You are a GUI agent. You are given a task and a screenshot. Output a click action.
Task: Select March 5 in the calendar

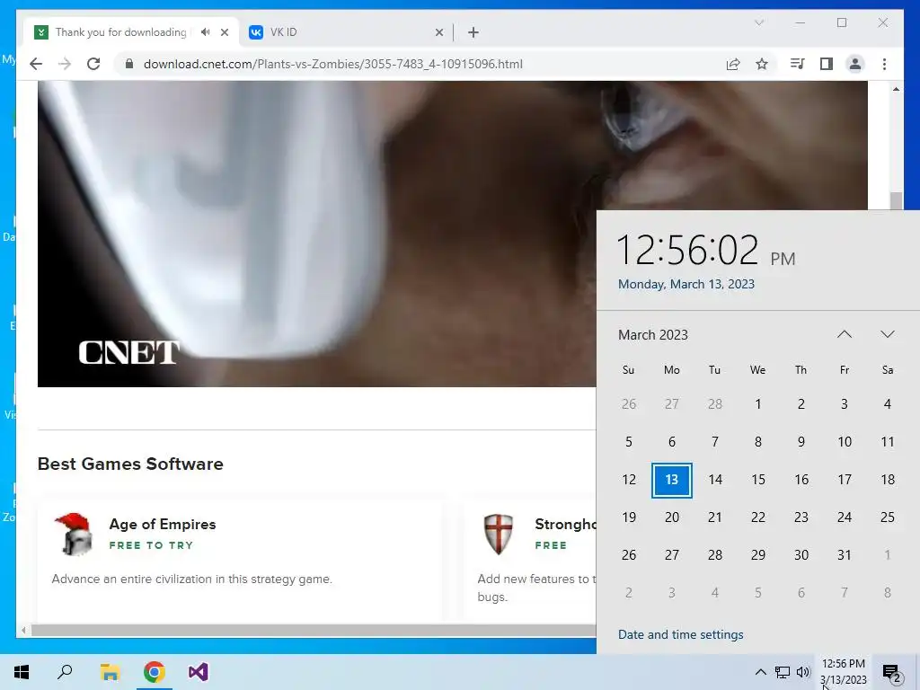click(x=628, y=442)
